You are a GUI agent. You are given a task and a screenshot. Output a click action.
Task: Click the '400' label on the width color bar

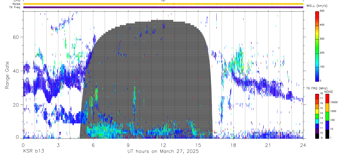point(322,25)
